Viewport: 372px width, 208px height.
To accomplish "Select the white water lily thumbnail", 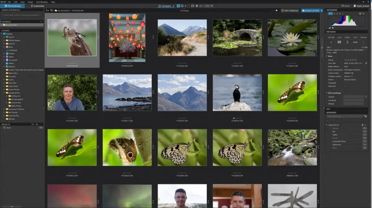I will [x=292, y=38].
